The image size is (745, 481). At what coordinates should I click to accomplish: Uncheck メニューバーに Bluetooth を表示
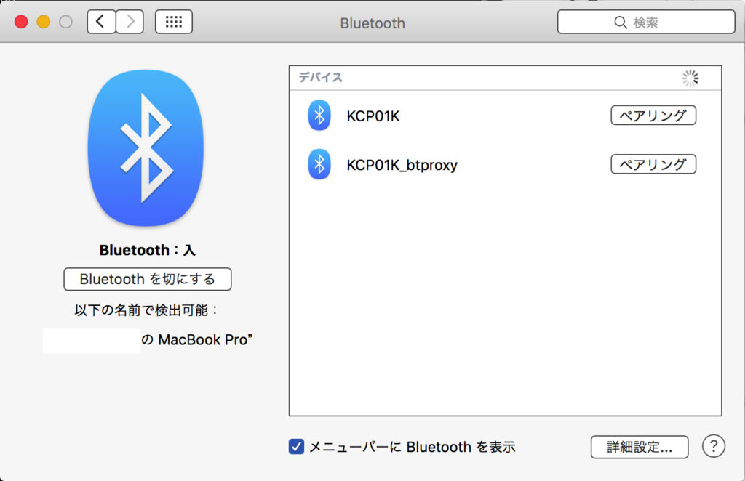(x=297, y=446)
